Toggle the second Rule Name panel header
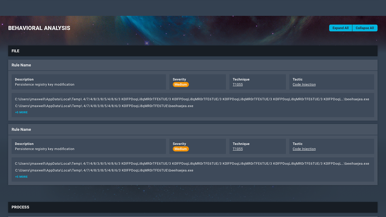Screen dimensions: 386x217 [x=192, y=130]
